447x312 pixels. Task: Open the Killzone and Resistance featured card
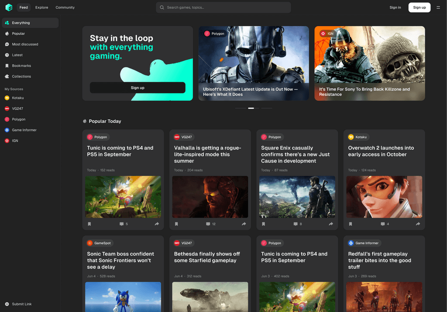click(369, 63)
